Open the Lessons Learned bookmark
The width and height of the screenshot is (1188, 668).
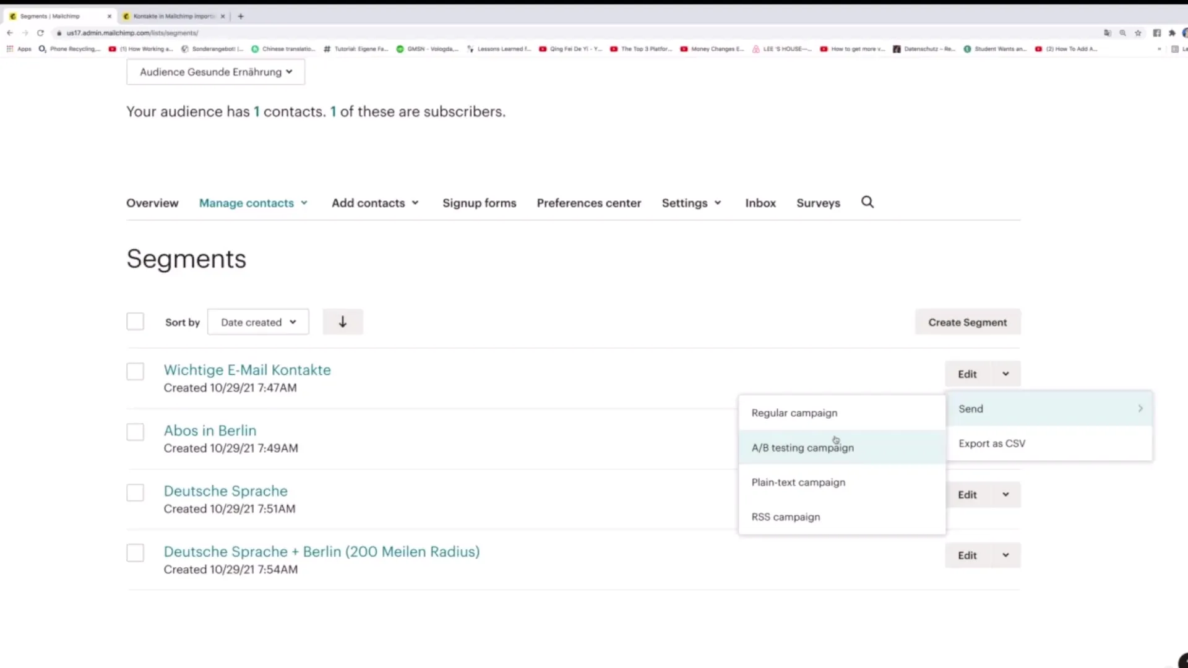(x=499, y=49)
